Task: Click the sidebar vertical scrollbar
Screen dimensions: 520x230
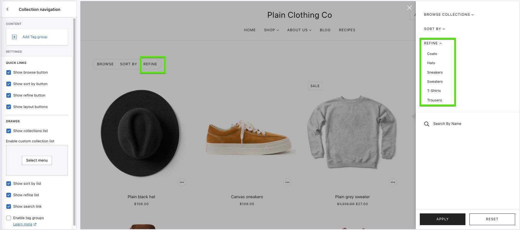Action: click(x=74, y=122)
